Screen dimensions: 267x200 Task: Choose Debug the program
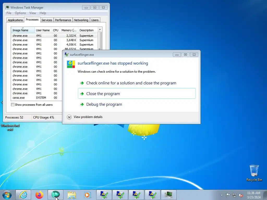pos(137,104)
